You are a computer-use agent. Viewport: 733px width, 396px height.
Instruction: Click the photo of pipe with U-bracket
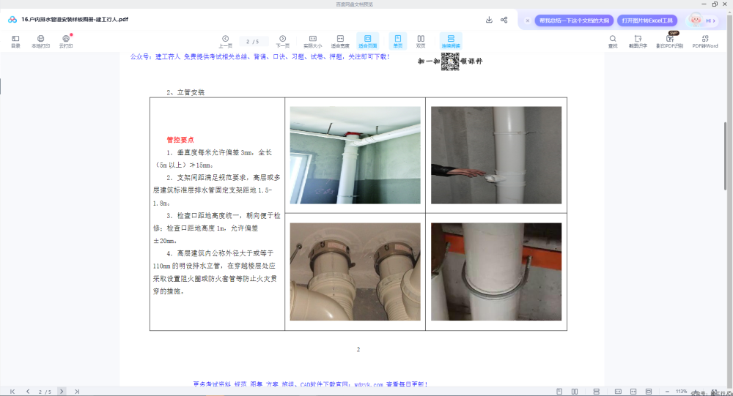496,272
